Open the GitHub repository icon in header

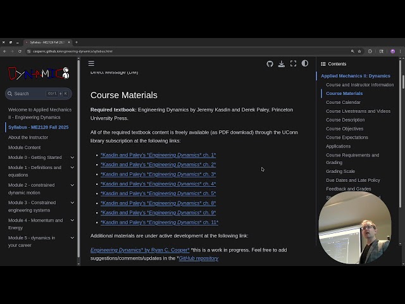coord(270,63)
